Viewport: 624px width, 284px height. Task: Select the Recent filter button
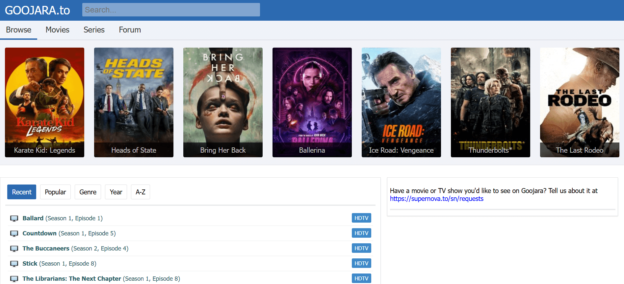click(x=22, y=192)
